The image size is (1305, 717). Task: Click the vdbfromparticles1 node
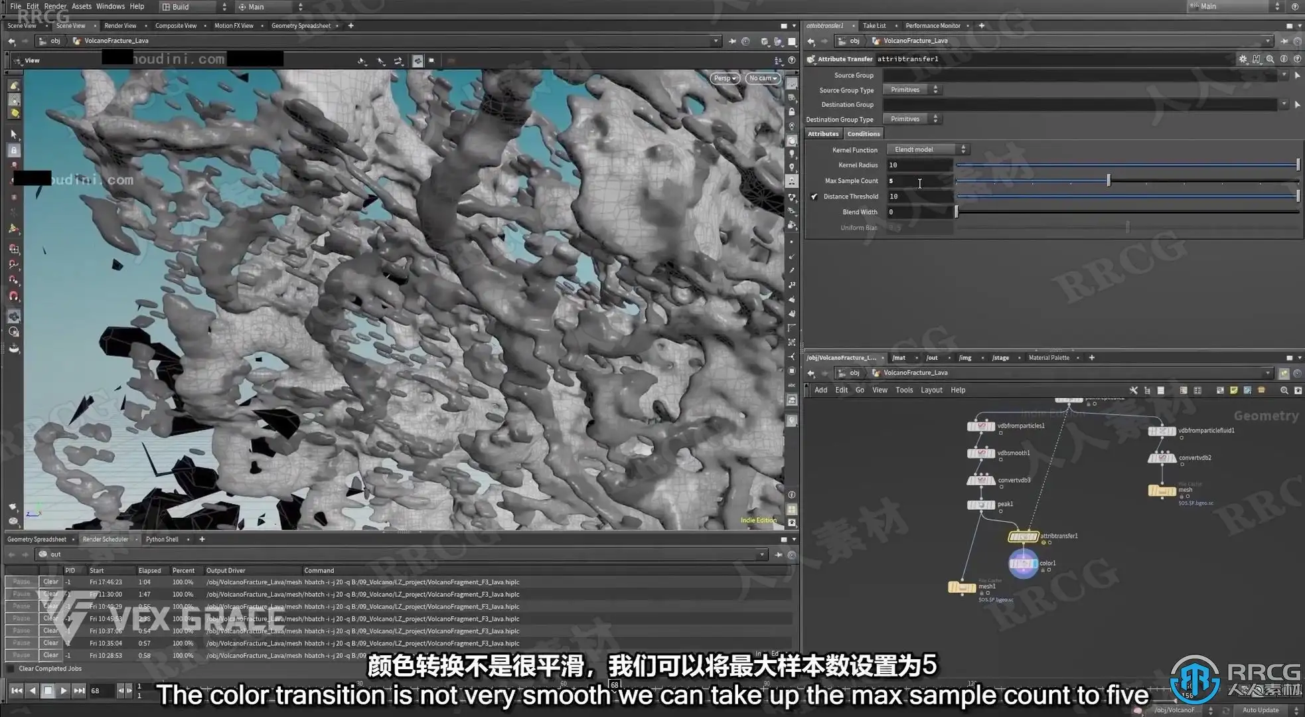[980, 426]
